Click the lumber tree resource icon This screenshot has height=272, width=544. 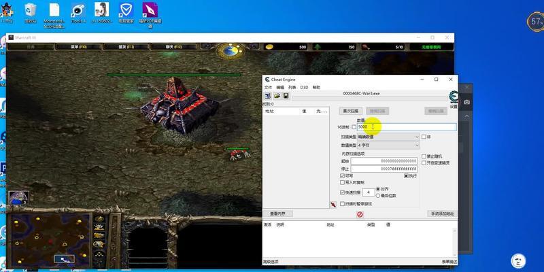click(317, 47)
